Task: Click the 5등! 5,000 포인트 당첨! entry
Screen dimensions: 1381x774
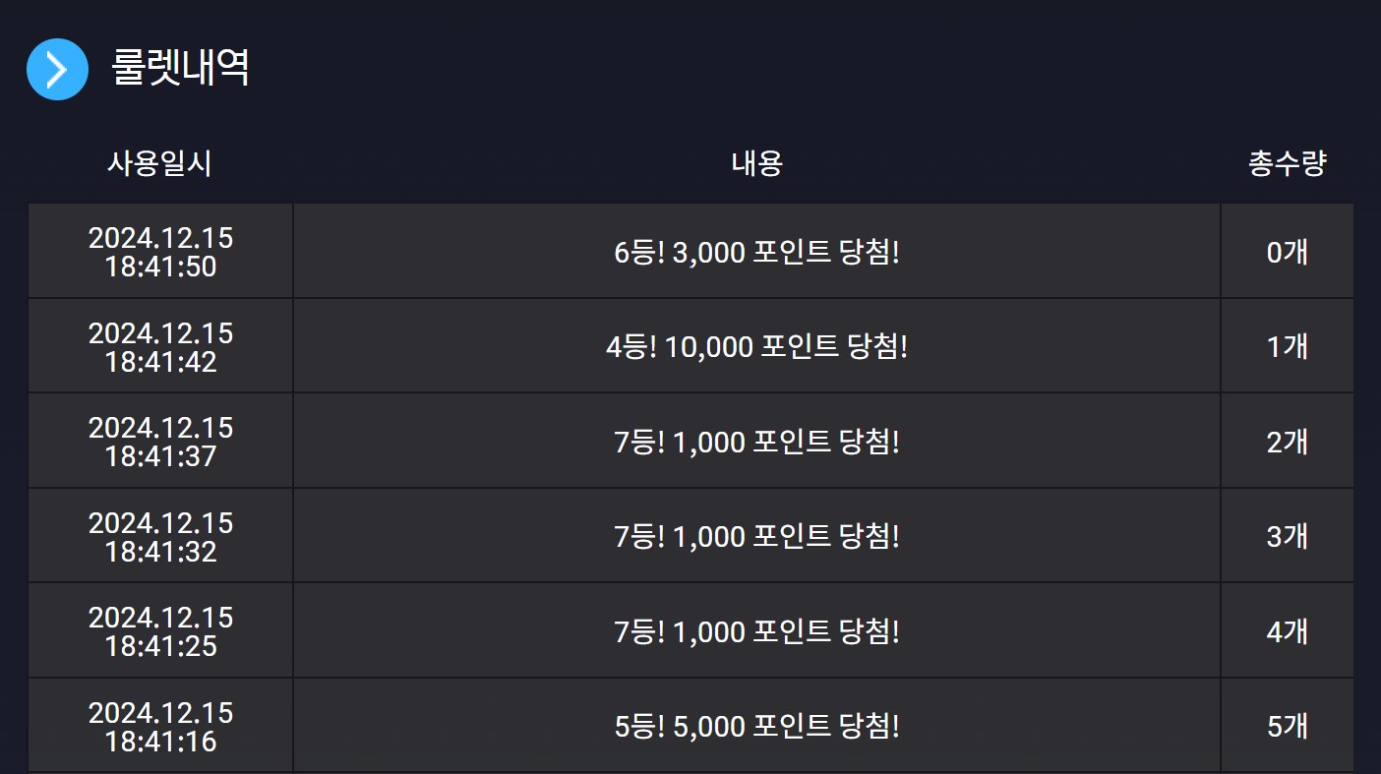Action: (x=756, y=727)
